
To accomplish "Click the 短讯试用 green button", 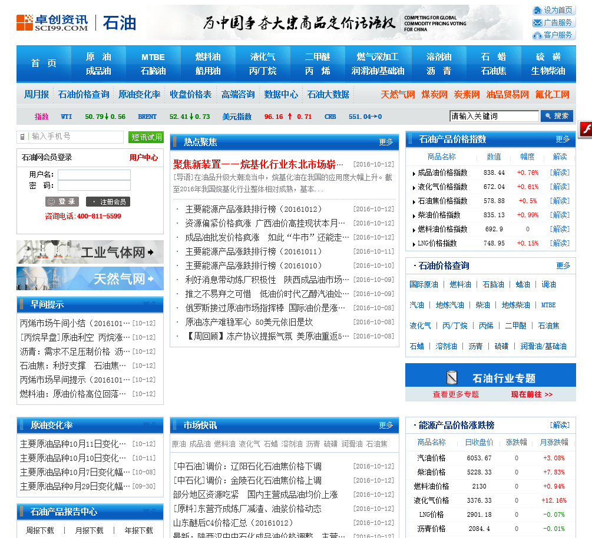I will coord(146,137).
